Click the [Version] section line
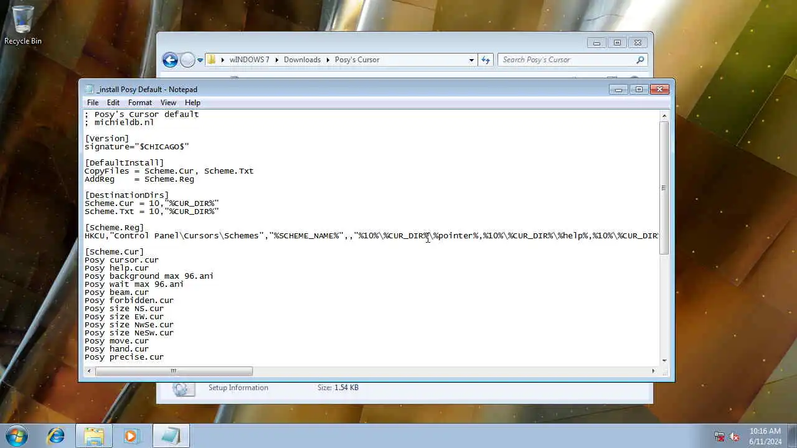Screen dimensions: 797x448 pos(107,139)
